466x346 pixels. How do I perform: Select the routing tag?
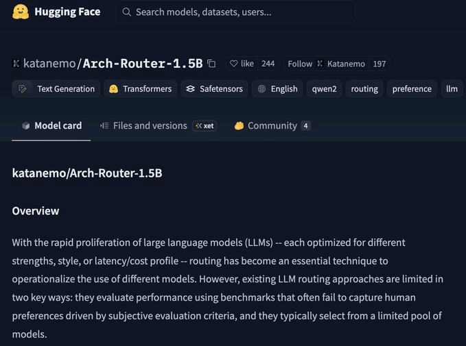(x=364, y=88)
